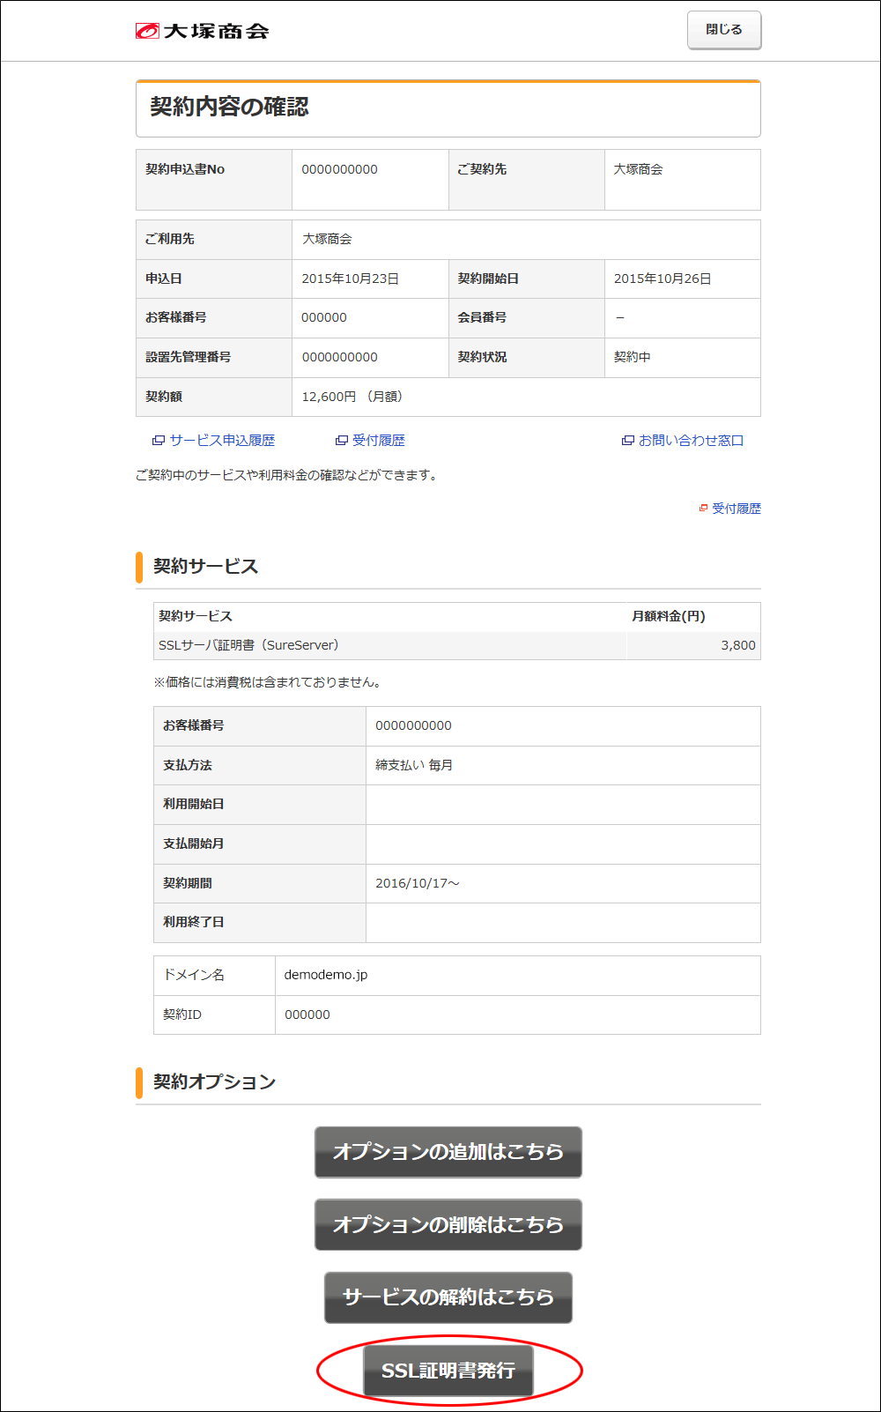Select the ご利用先 value 大塚商会

click(x=327, y=239)
